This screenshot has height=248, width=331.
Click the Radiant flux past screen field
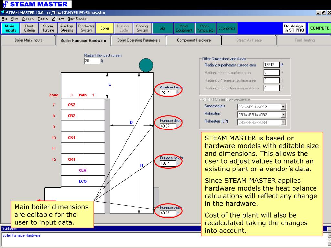[92, 61]
